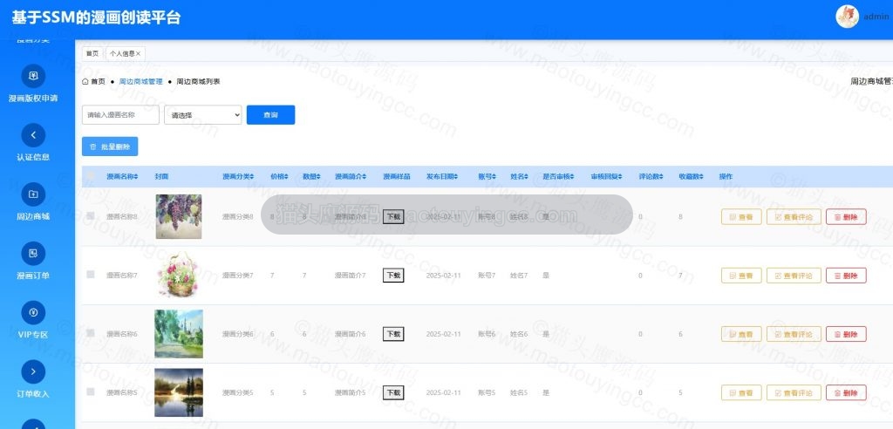Sort by 账号 column
893x429 pixels.
[494, 177]
